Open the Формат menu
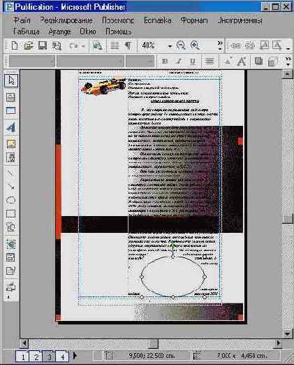Viewport: 294px width, 365px height. (194, 20)
